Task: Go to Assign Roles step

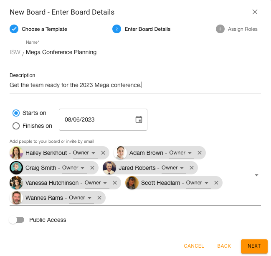Action: point(237,29)
